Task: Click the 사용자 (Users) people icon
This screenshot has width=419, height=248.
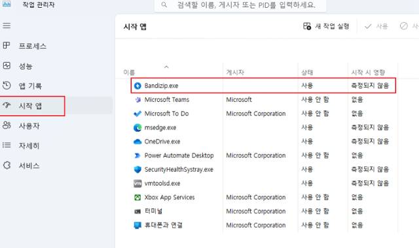Action: (7, 125)
